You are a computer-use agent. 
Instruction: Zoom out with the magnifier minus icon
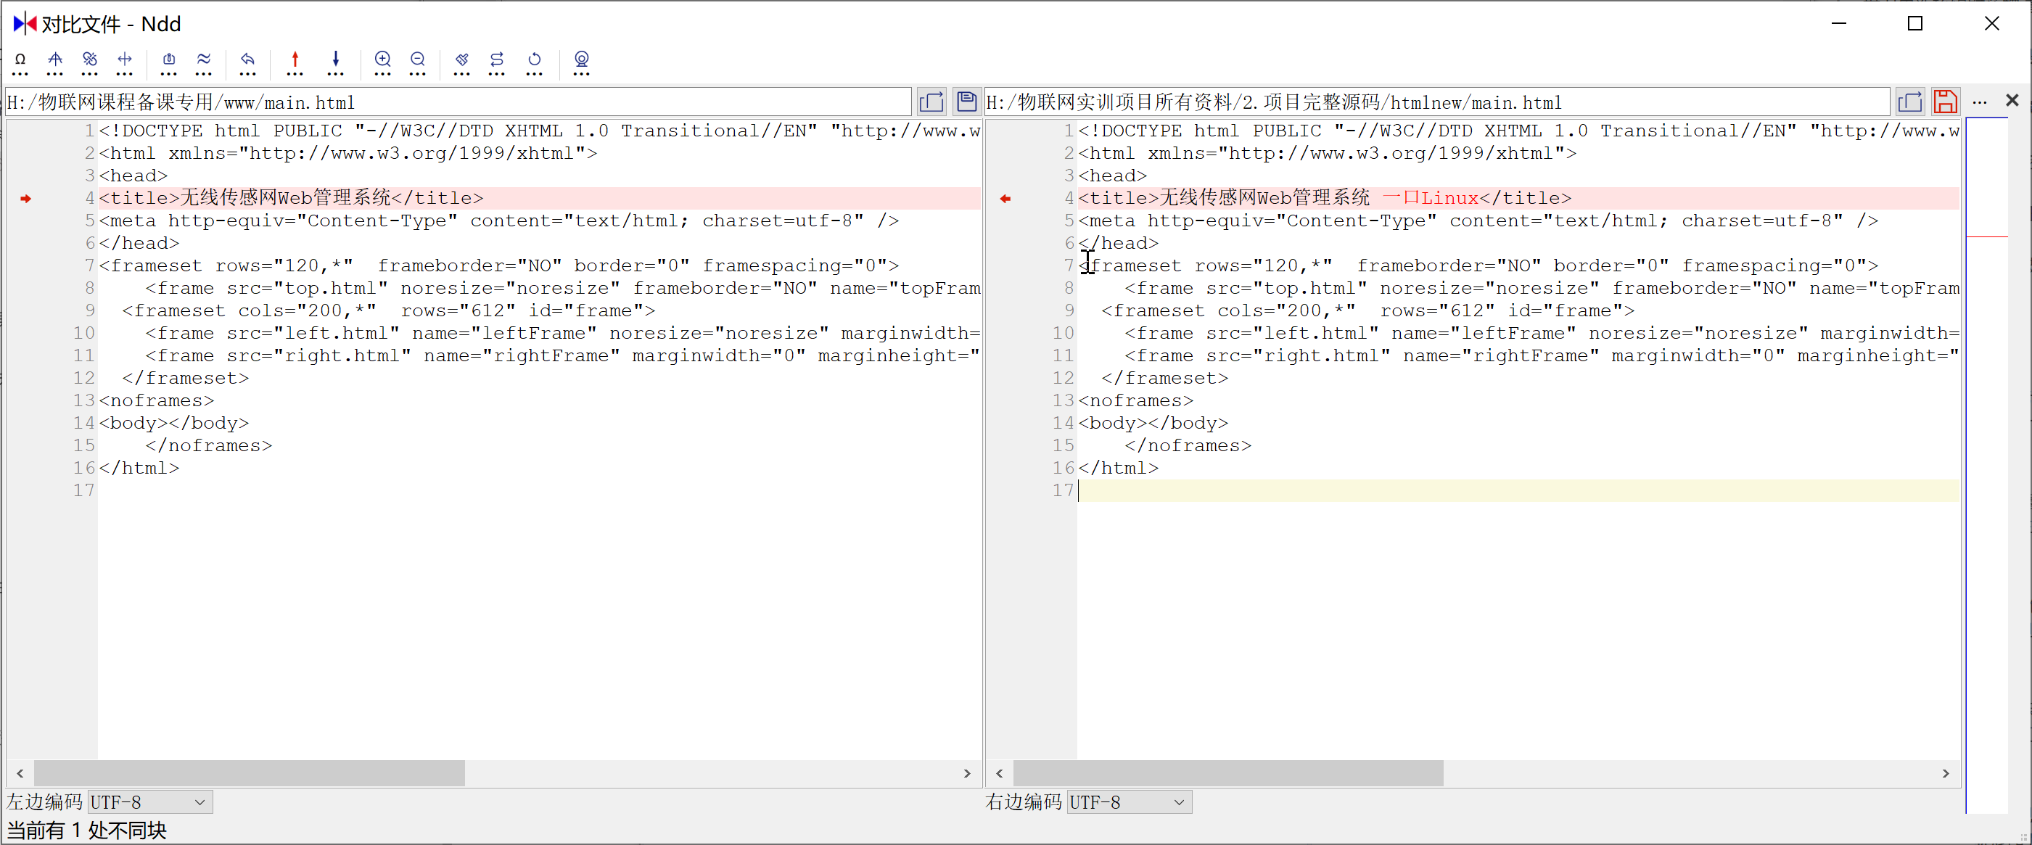pyautogui.click(x=418, y=60)
